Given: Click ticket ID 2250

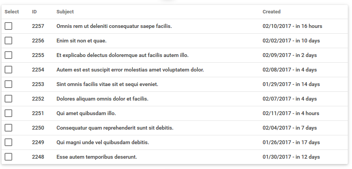Looking at the screenshot, I should [x=38, y=128].
